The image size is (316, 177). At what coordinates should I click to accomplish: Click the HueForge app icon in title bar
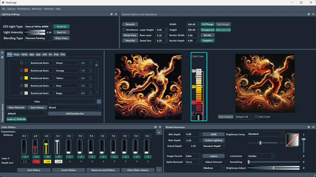pyautogui.click(x=3, y=3)
